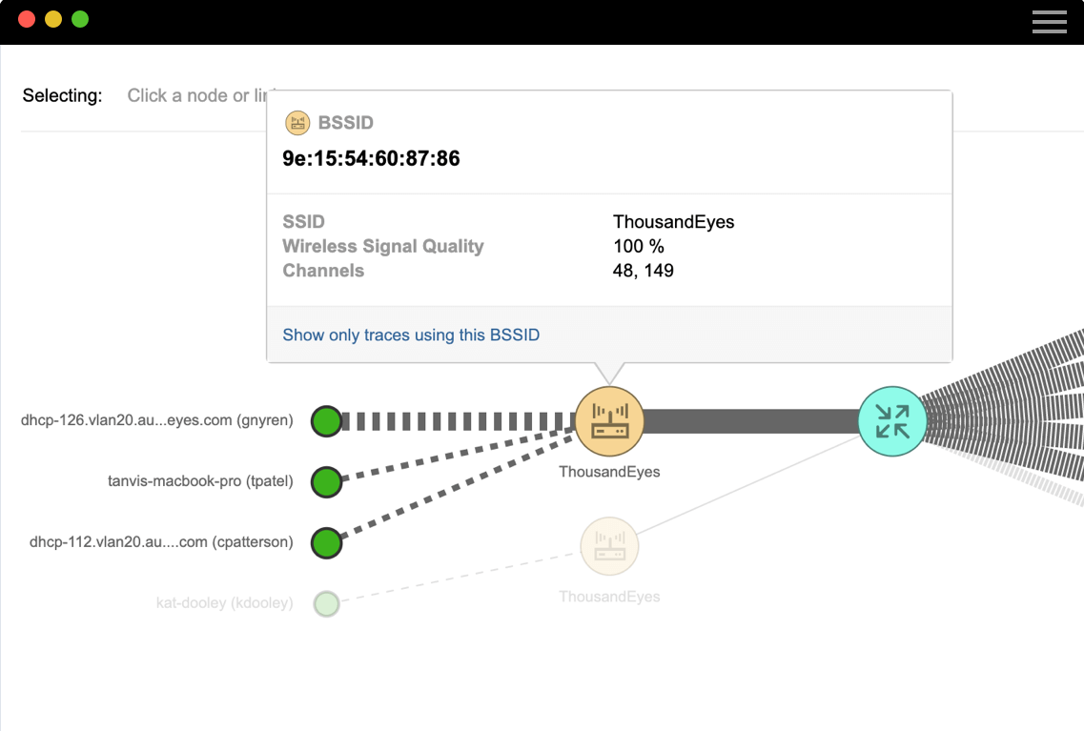Select the gnyren agent green node
The image size is (1084, 731).
(326, 420)
